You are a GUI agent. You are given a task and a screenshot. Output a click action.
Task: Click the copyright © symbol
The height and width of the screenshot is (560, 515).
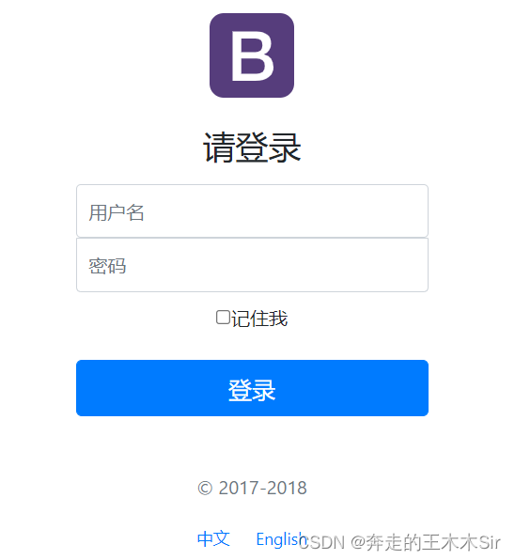click(205, 489)
